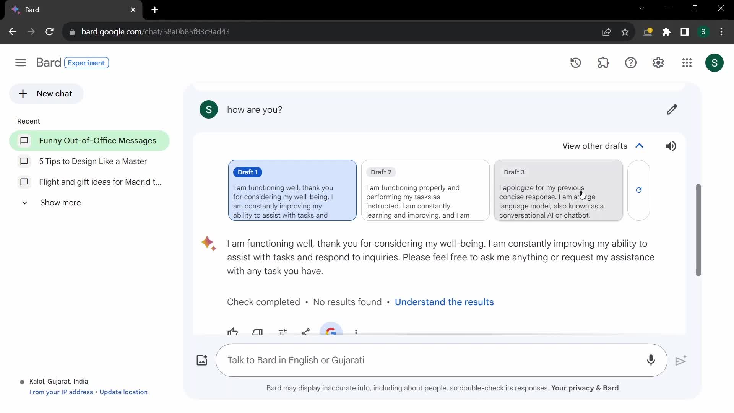Click the modify response icon
Image resolution: width=734 pixels, height=413 pixels.
click(282, 331)
